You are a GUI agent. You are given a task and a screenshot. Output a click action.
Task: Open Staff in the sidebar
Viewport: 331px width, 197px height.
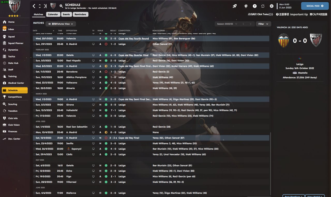point(15,70)
